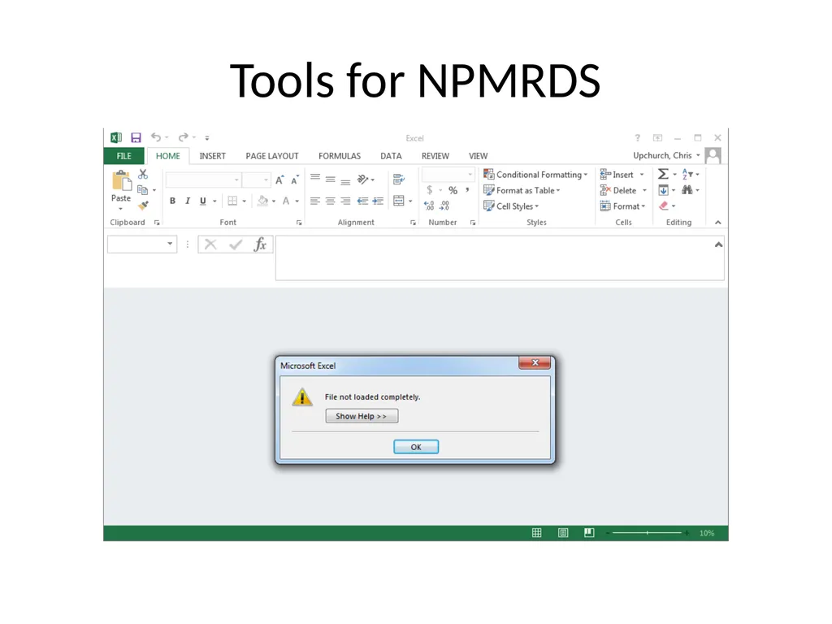Screen dimensions: 832x624
Task: Toggle Top Align
Action: point(315,179)
